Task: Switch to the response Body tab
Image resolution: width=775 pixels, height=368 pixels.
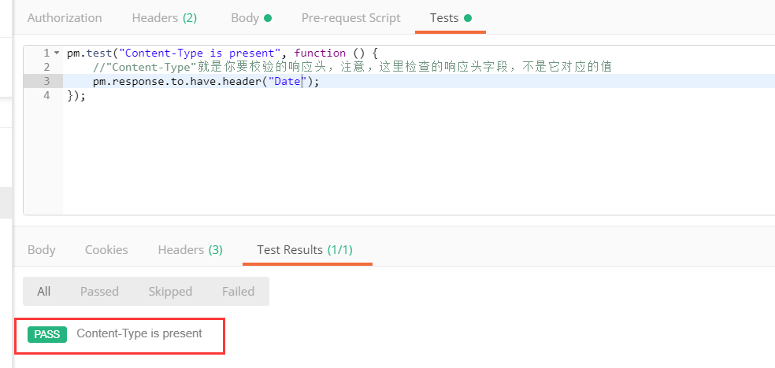Action: coord(41,249)
